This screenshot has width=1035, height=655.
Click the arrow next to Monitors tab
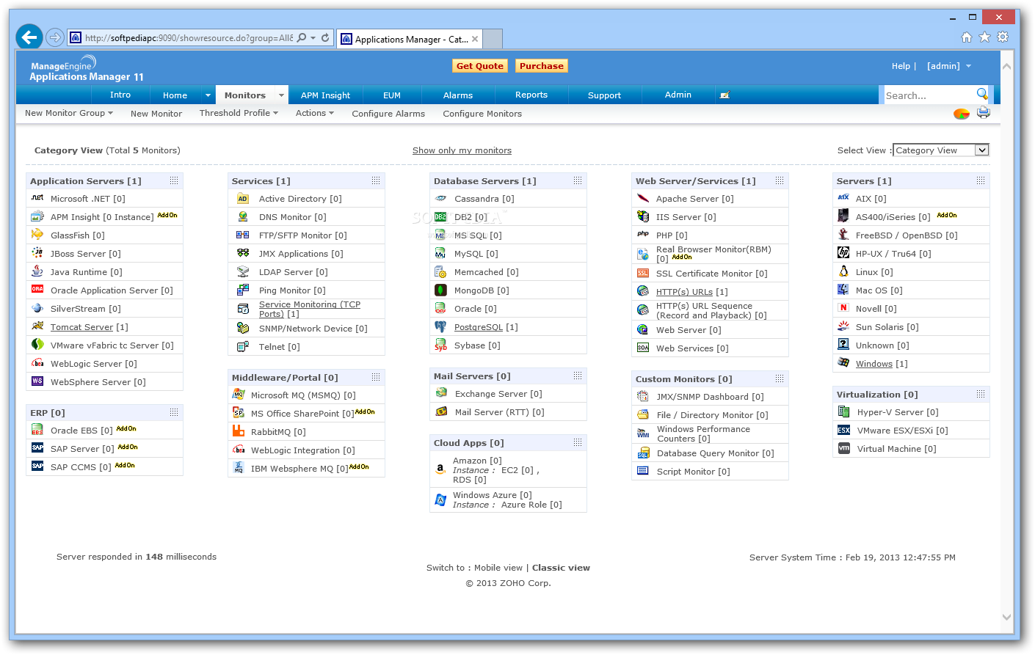tap(281, 95)
